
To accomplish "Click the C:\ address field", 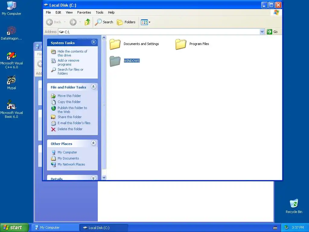I will [159, 32].
